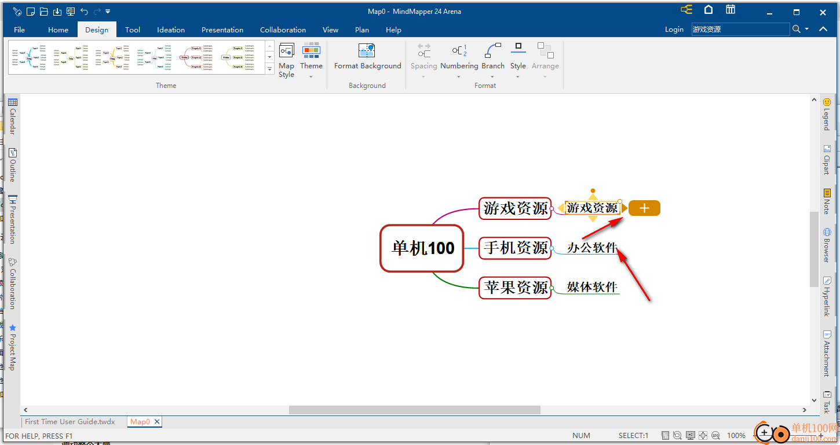This screenshot has width=840, height=445.
Task: Apply the orange-branch theme thumbnail
Action: (x=114, y=57)
